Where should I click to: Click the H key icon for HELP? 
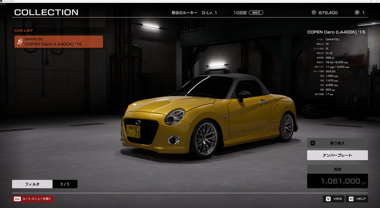351,199
